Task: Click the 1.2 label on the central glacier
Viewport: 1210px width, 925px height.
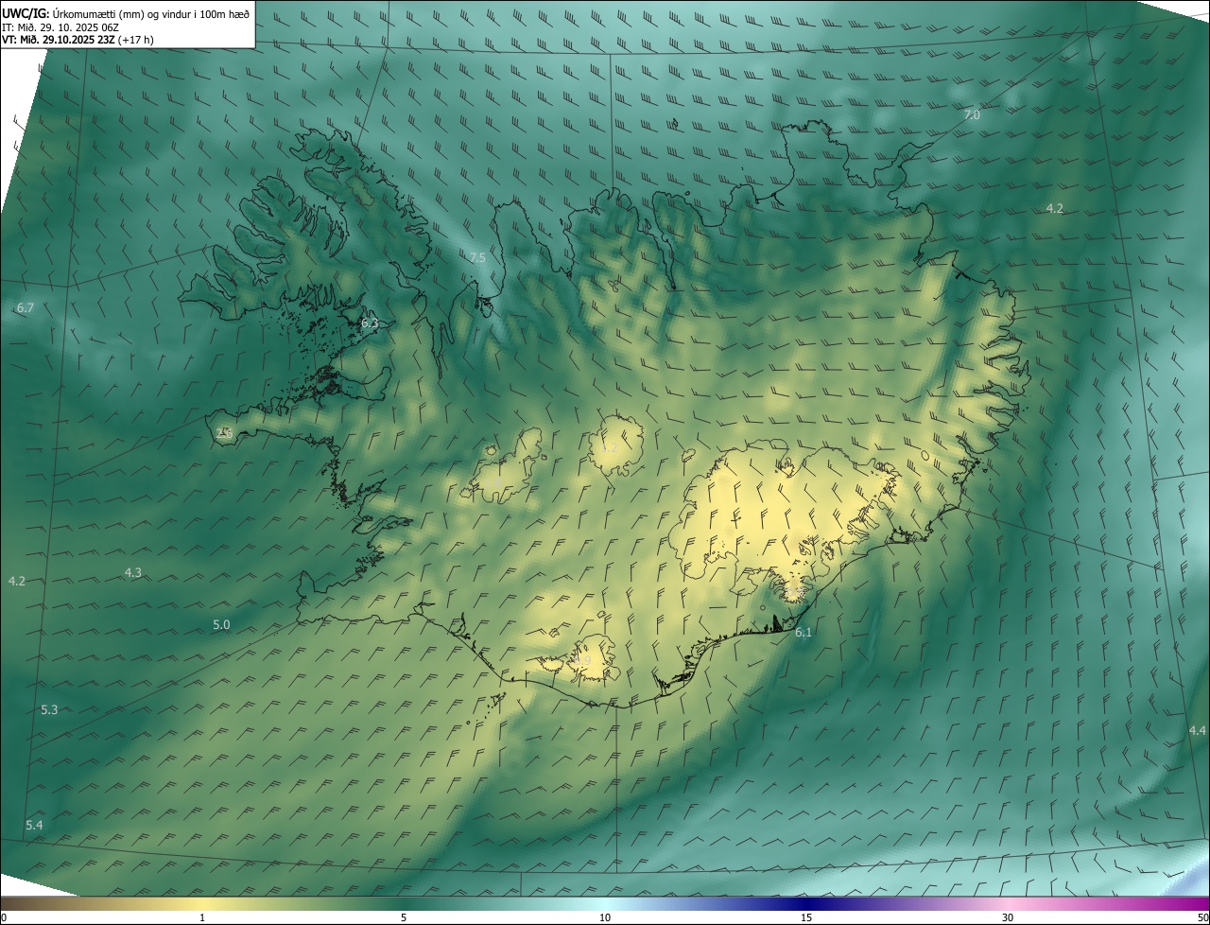Action: [608, 447]
